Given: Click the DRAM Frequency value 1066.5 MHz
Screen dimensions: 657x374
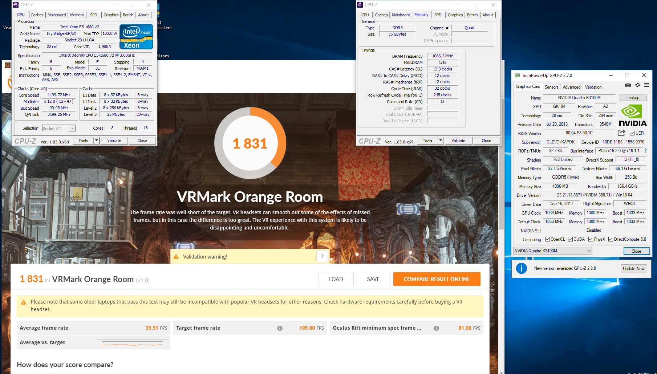Looking at the screenshot, I should pyautogui.click(x=442, y=56).
